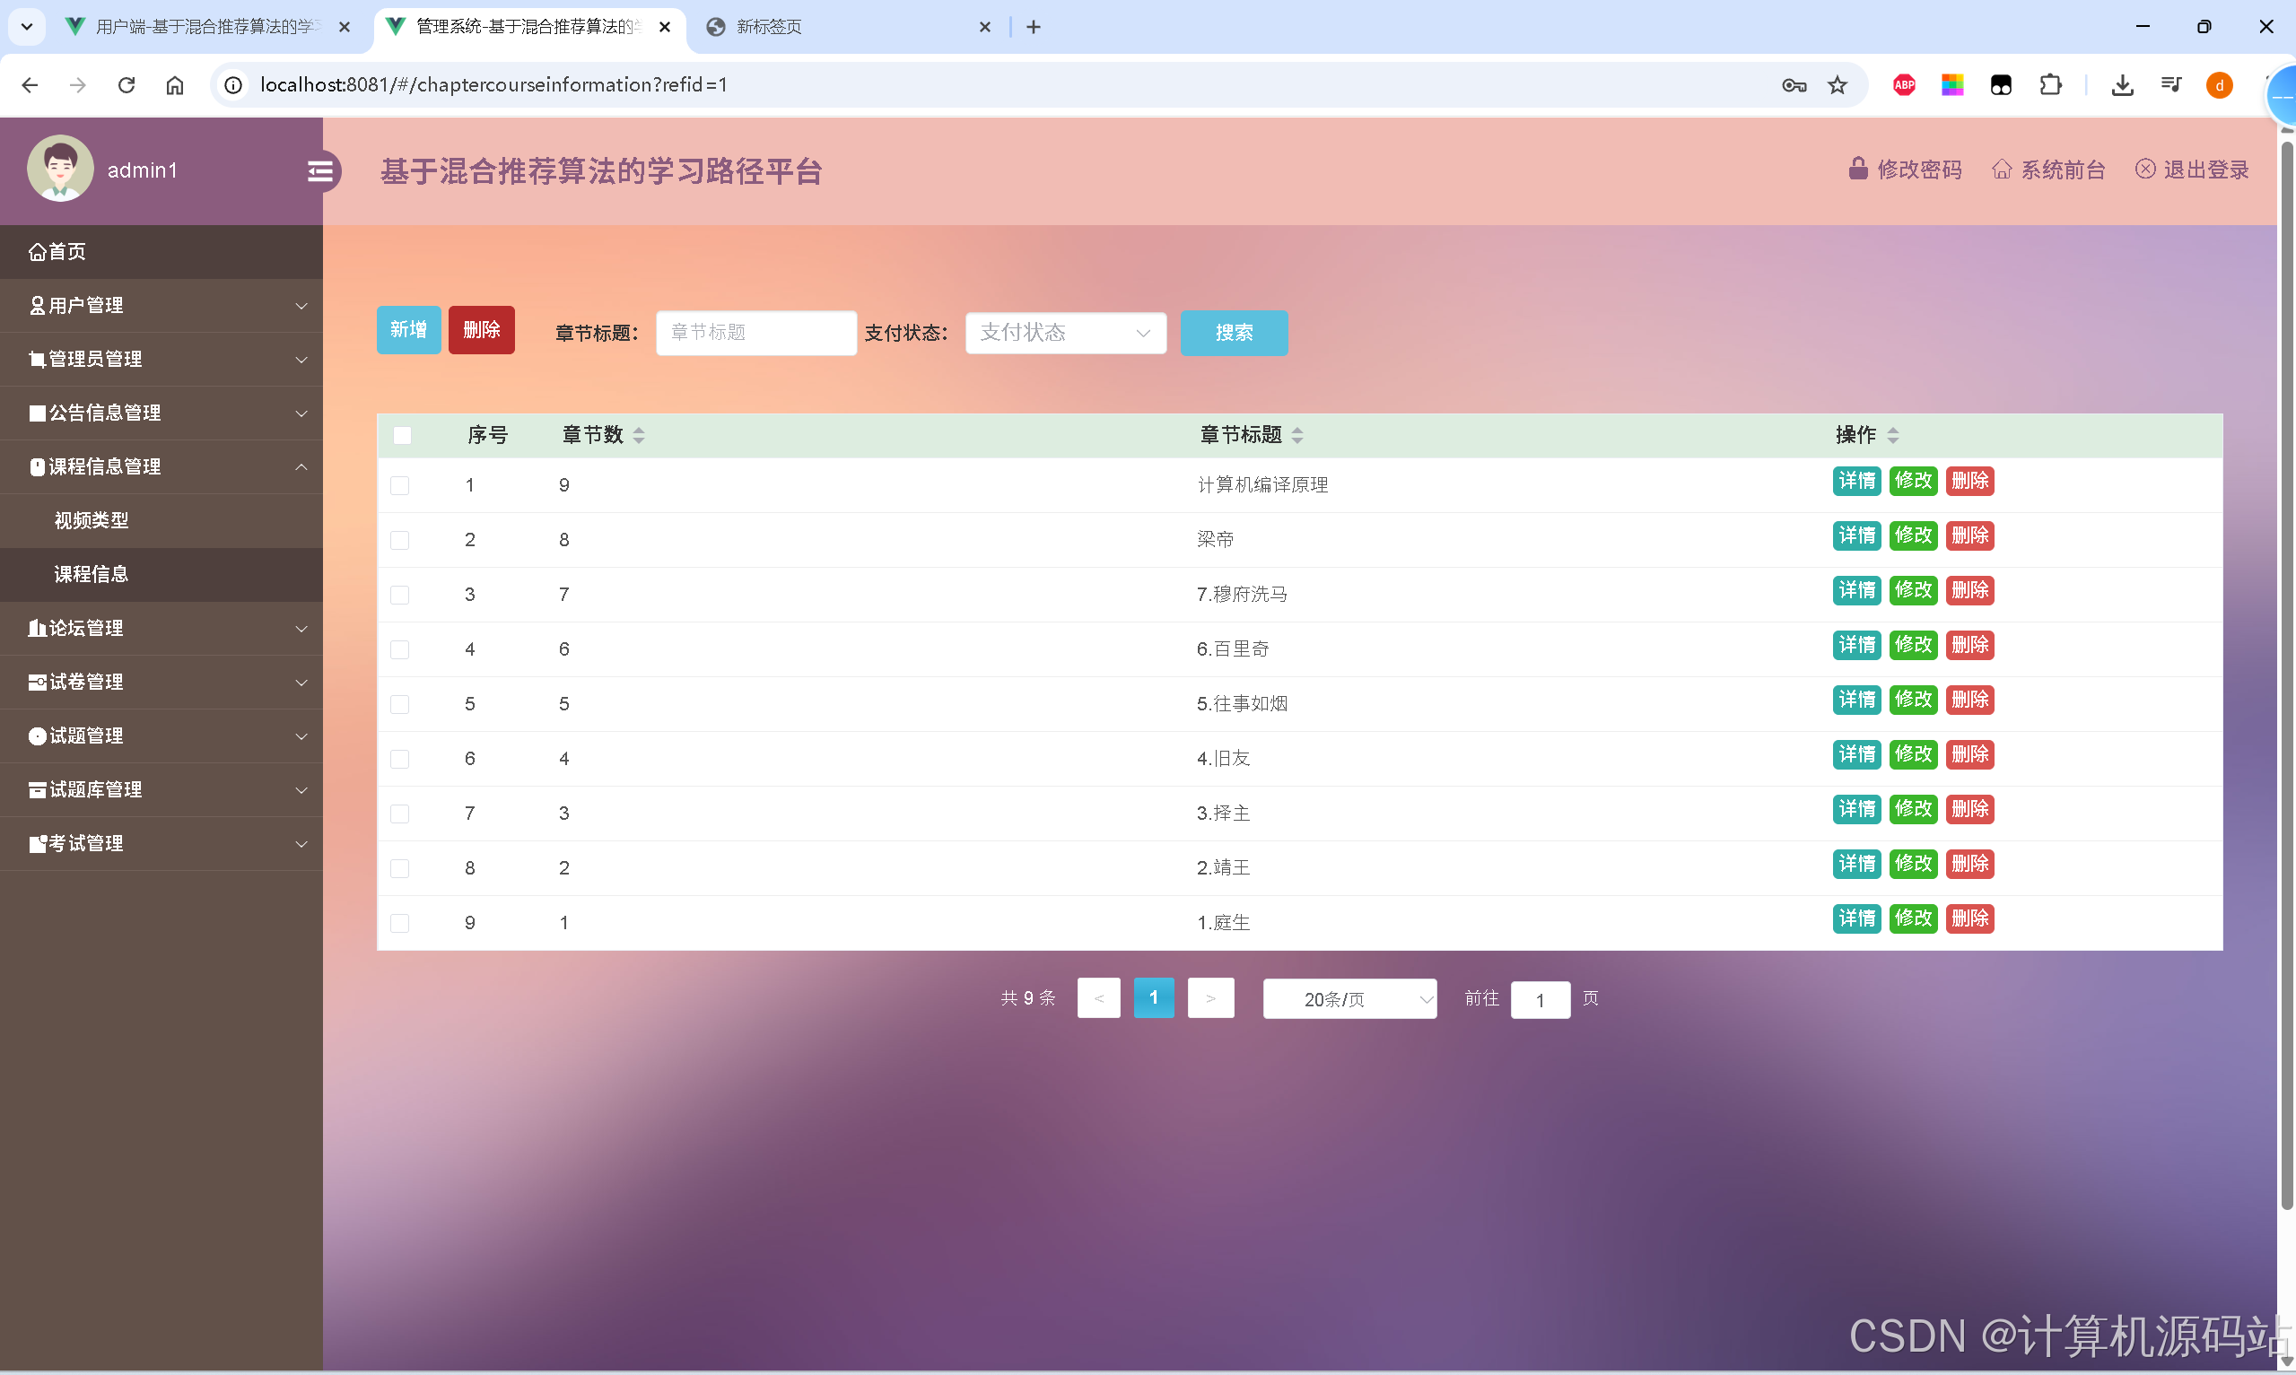2296x1375 pixels.
Task: Click the 退出登录 icon
Action: click(2148, 170)
